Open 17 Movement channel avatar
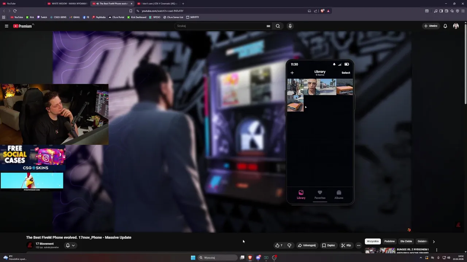This screenshot has width=467, height=262. coord(30,245)
